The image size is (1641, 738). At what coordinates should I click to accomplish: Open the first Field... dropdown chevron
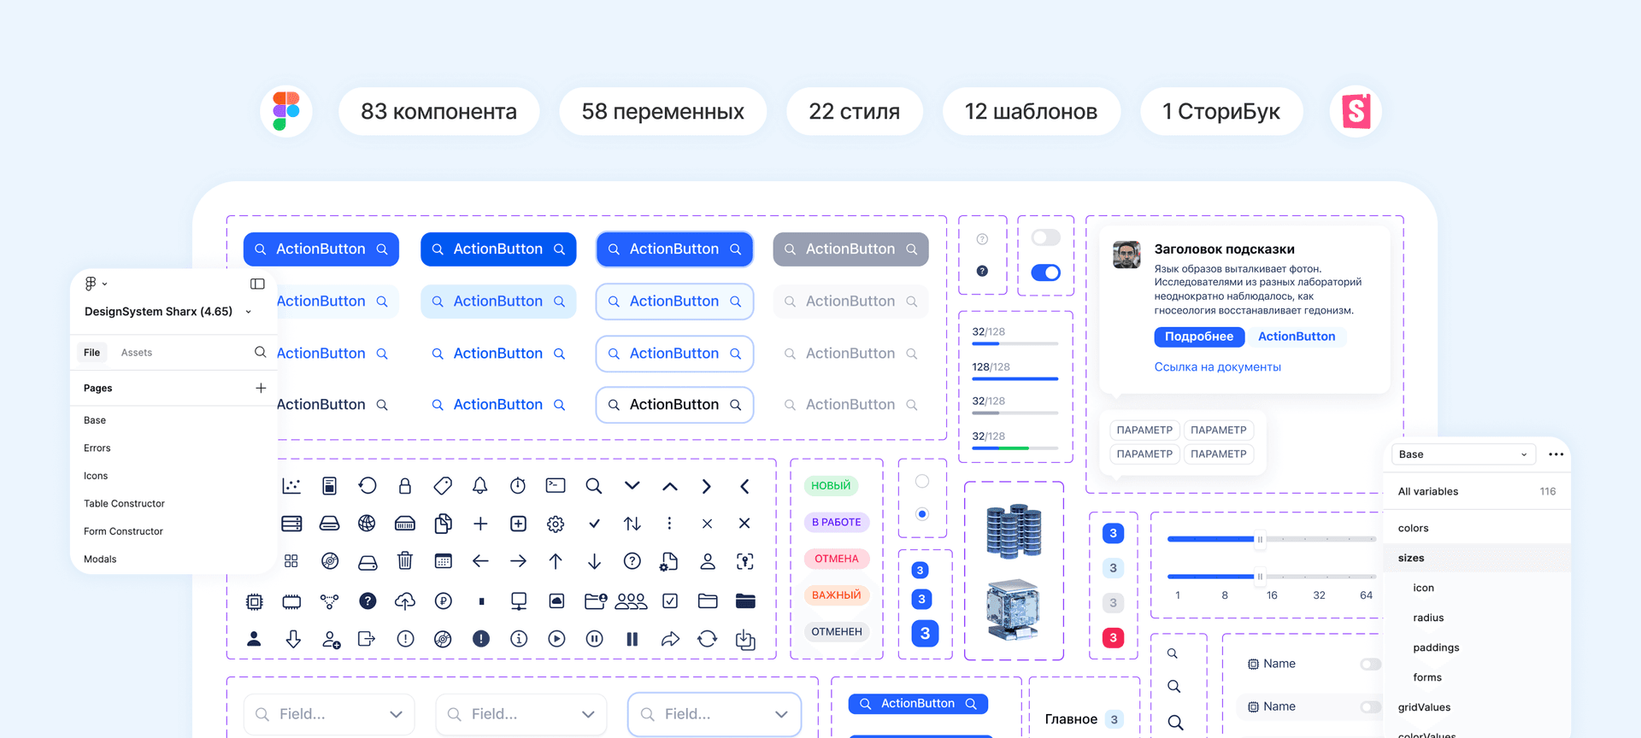tap(396, 714)
